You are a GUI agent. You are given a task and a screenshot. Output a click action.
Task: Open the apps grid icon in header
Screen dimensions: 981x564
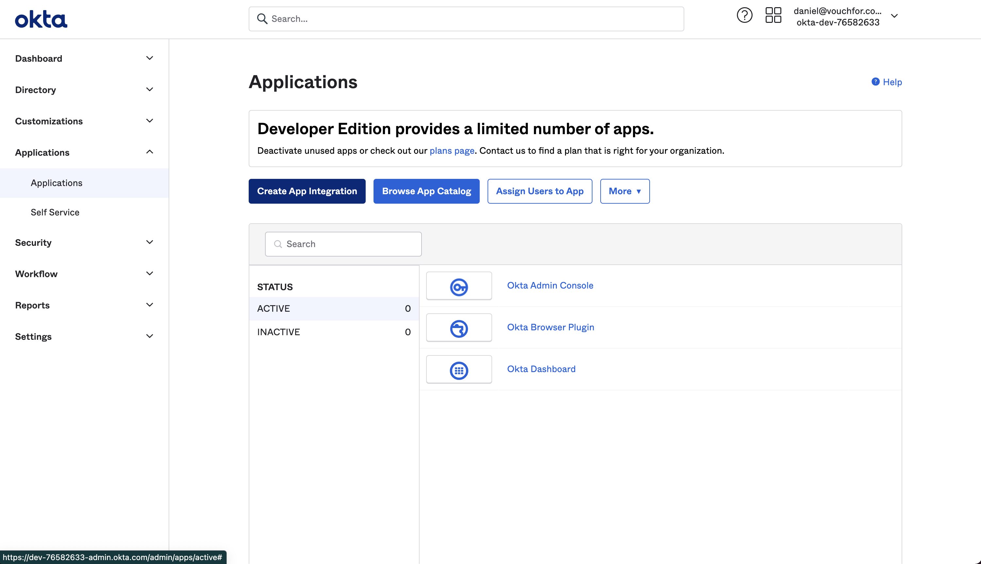773,15
